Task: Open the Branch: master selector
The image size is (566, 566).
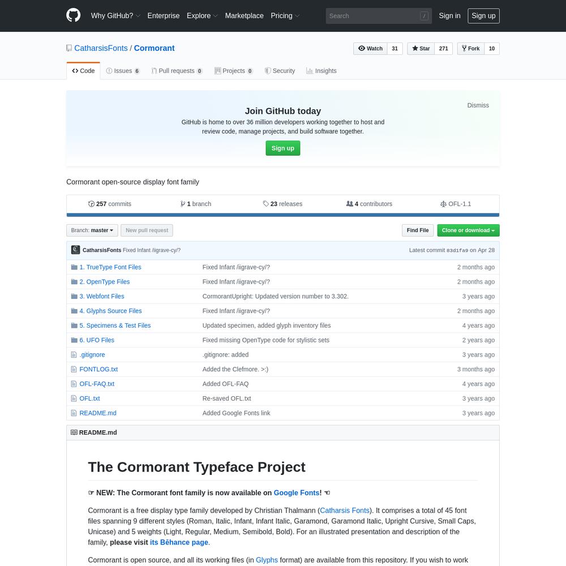Action: (x=92, y=230)
